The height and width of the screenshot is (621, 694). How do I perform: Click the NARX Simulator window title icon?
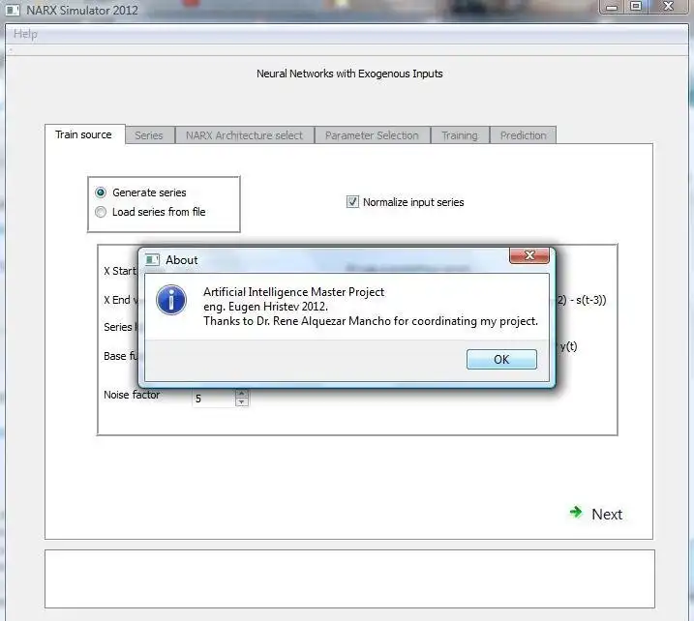13,10
